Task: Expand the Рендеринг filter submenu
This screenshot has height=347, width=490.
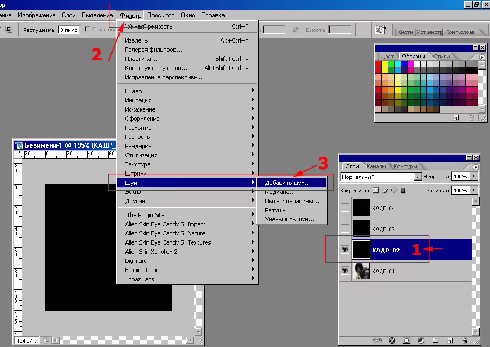Action: click(187, 145)
